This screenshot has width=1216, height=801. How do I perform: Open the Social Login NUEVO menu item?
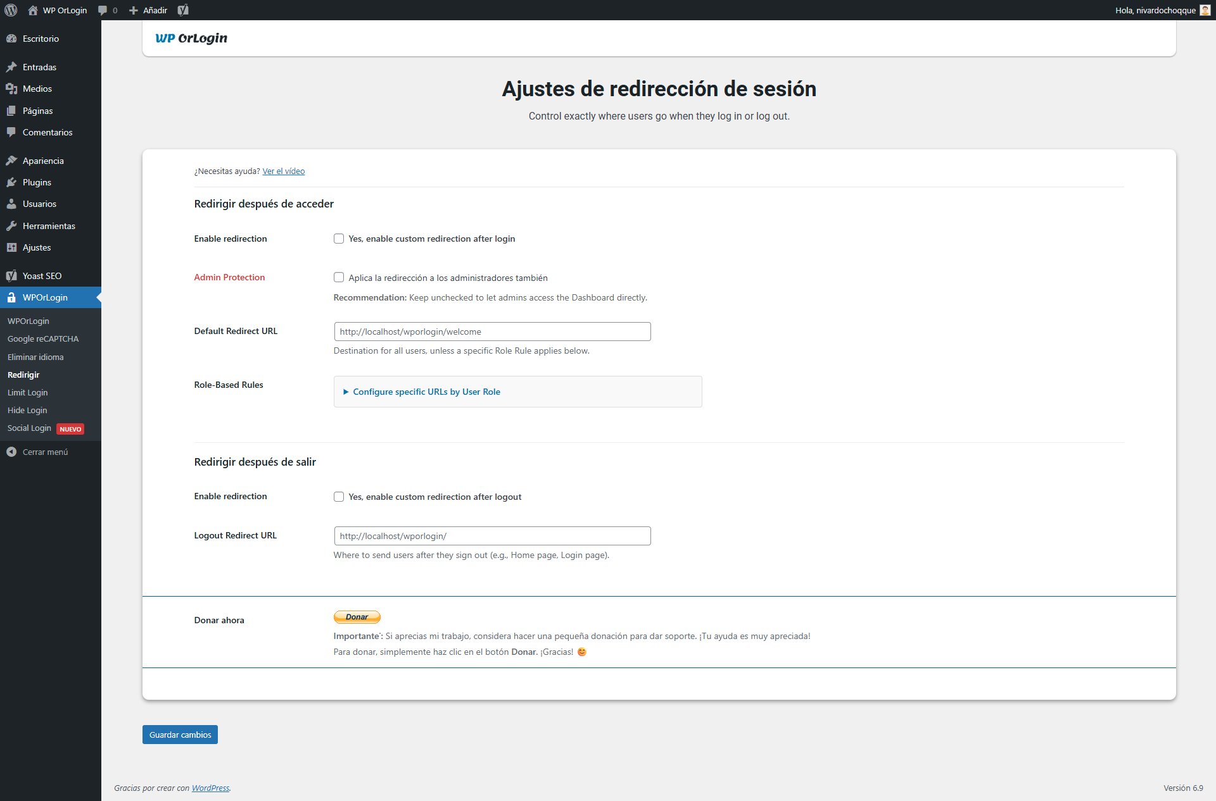click(x=29, y=428)
